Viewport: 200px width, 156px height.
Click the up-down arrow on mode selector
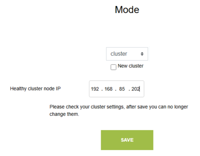coord(142,54)
